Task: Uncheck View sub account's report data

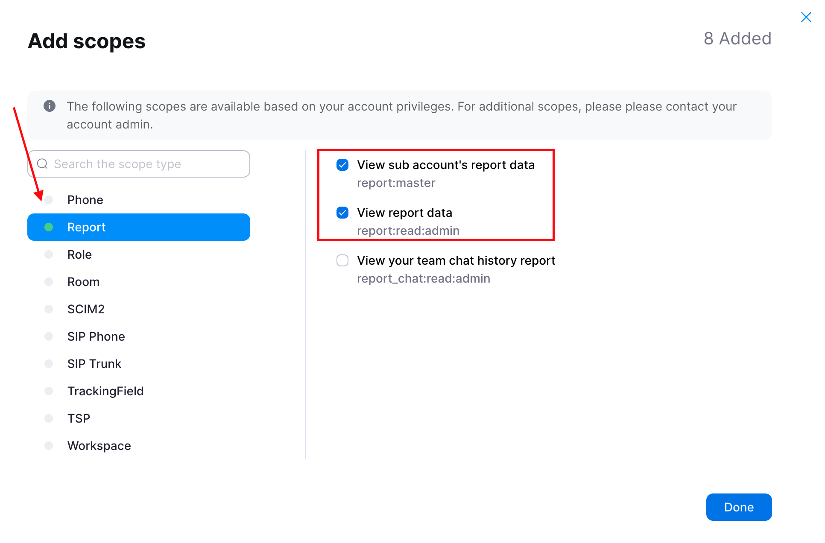Action: pos(342,165)
